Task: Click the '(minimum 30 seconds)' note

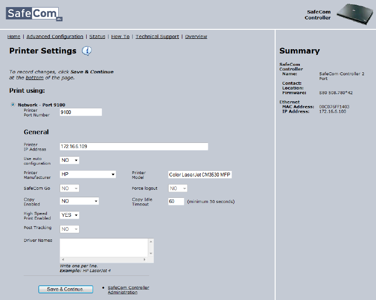Action: [x=211, y=202]
